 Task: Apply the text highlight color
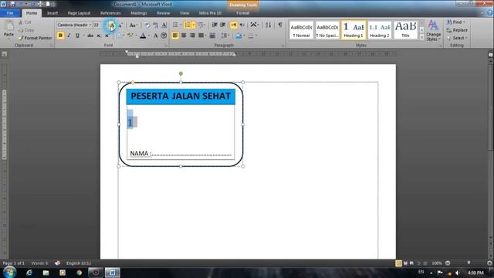pos(130,36)
